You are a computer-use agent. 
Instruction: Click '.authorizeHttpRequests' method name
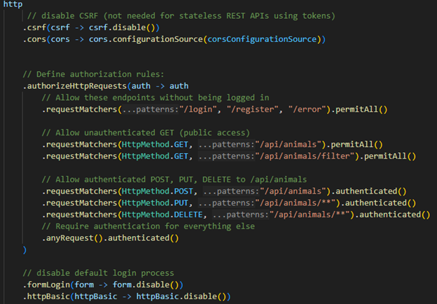[75, 86]
